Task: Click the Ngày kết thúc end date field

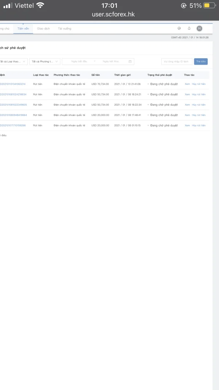Action: pyautogui.click(x=111, y=61)
